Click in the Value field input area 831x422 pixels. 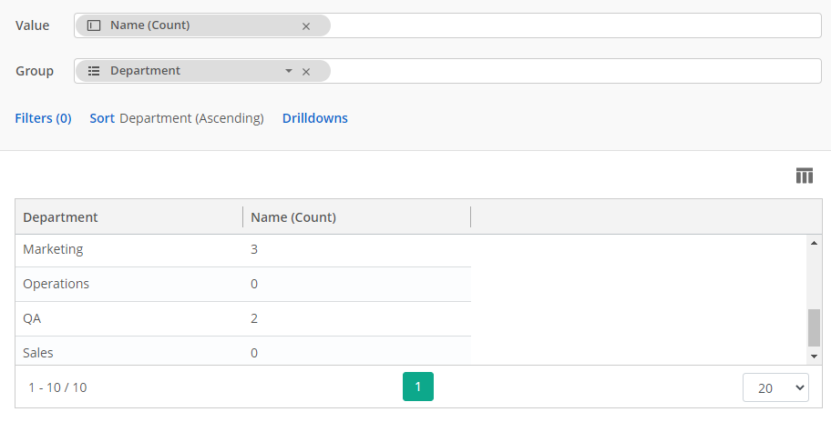click(574, 25)
